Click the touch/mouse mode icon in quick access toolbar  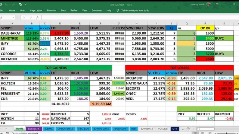tap(21, 5)
